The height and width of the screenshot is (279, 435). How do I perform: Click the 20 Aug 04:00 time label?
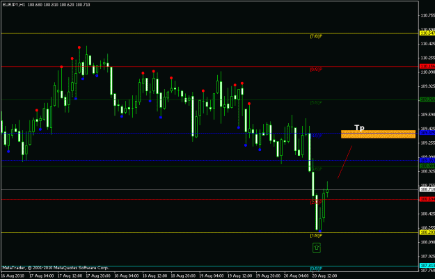[x=296, y=276]
